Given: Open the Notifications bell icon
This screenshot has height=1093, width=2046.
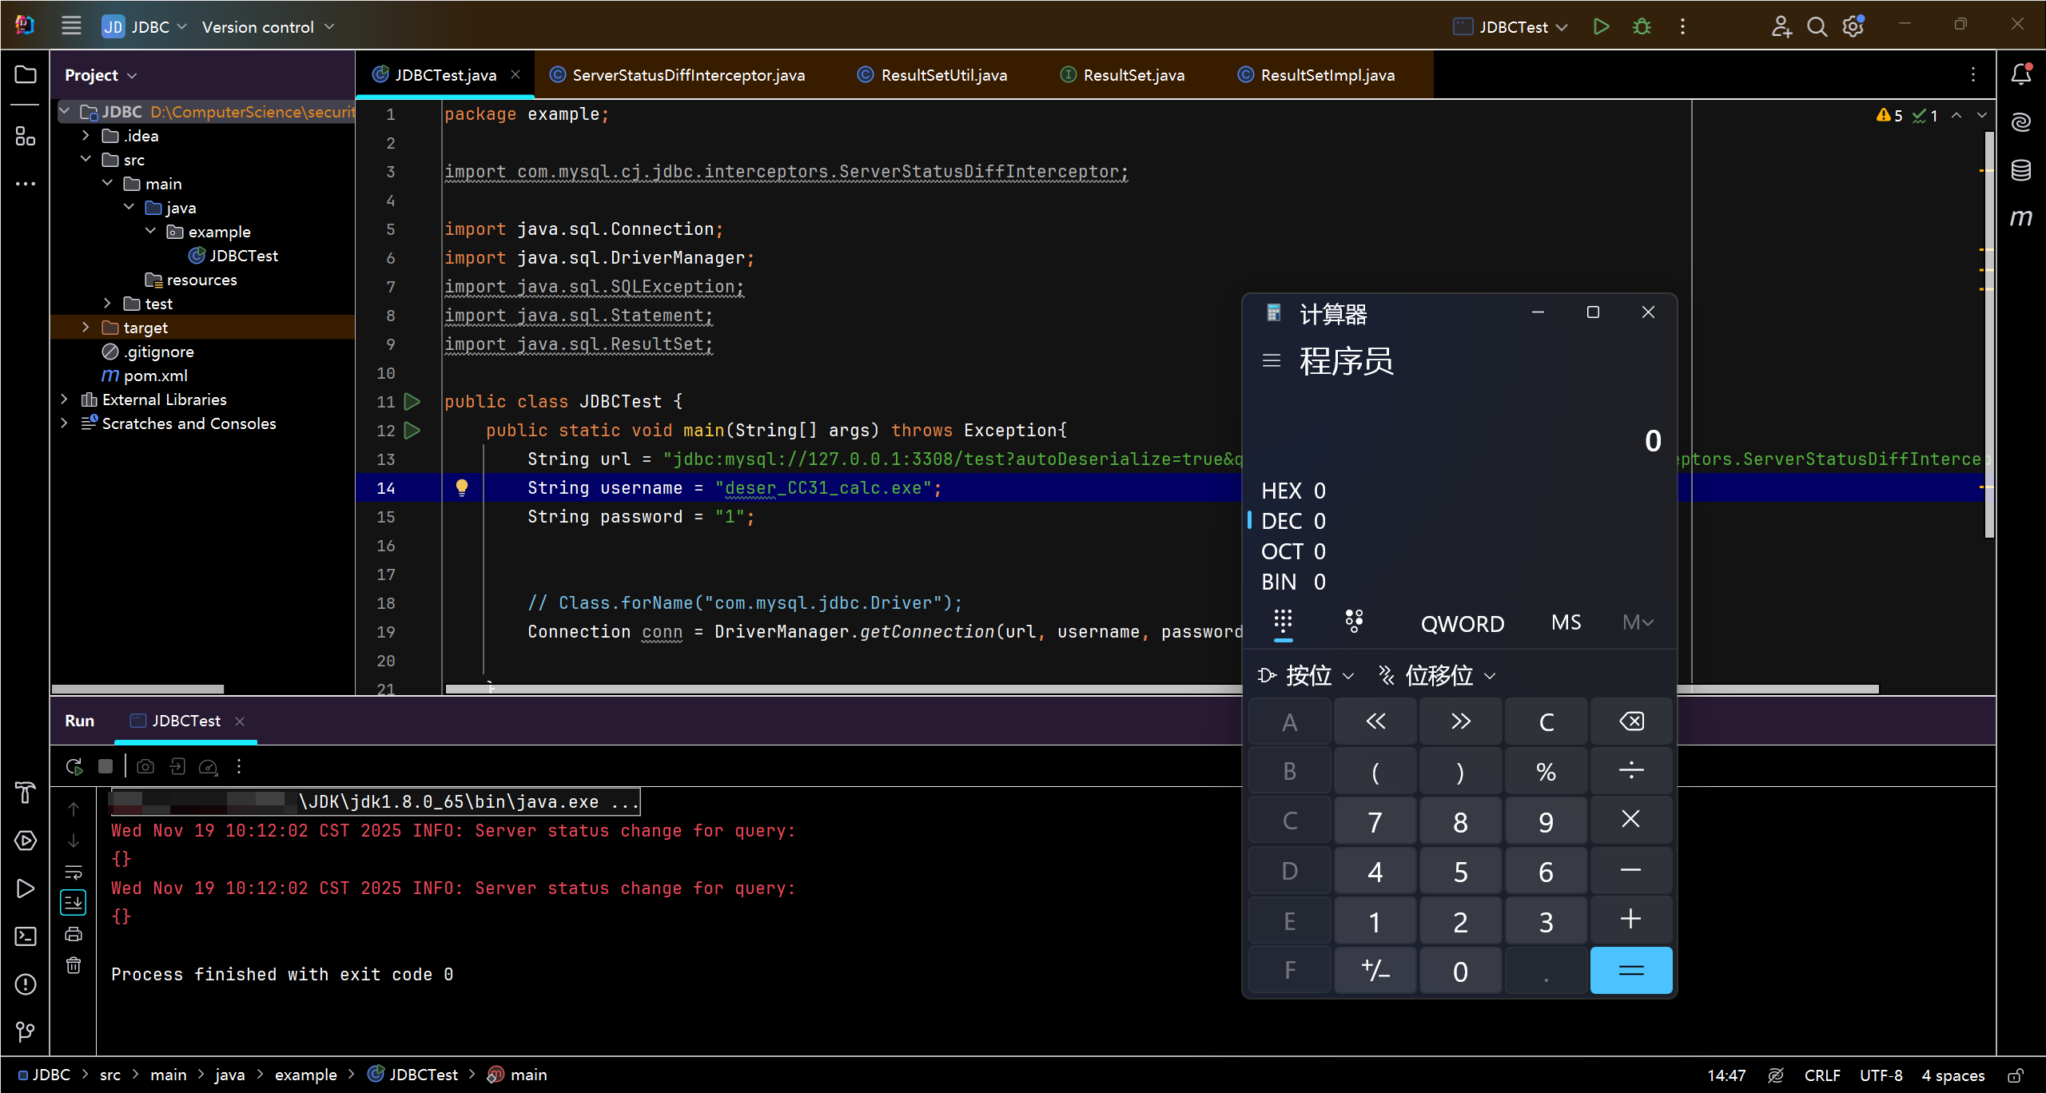Looking at the screenshot, I should (2020, 74).
